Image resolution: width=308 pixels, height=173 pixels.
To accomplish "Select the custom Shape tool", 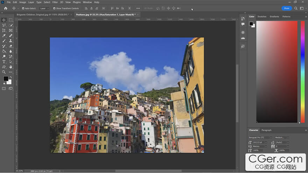I will coord(4,67).
